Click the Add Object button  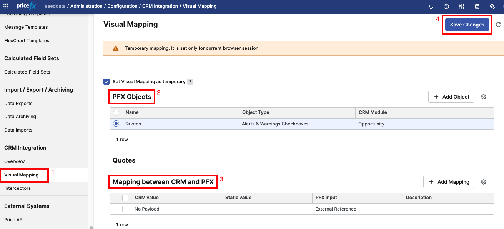(451, 97)
